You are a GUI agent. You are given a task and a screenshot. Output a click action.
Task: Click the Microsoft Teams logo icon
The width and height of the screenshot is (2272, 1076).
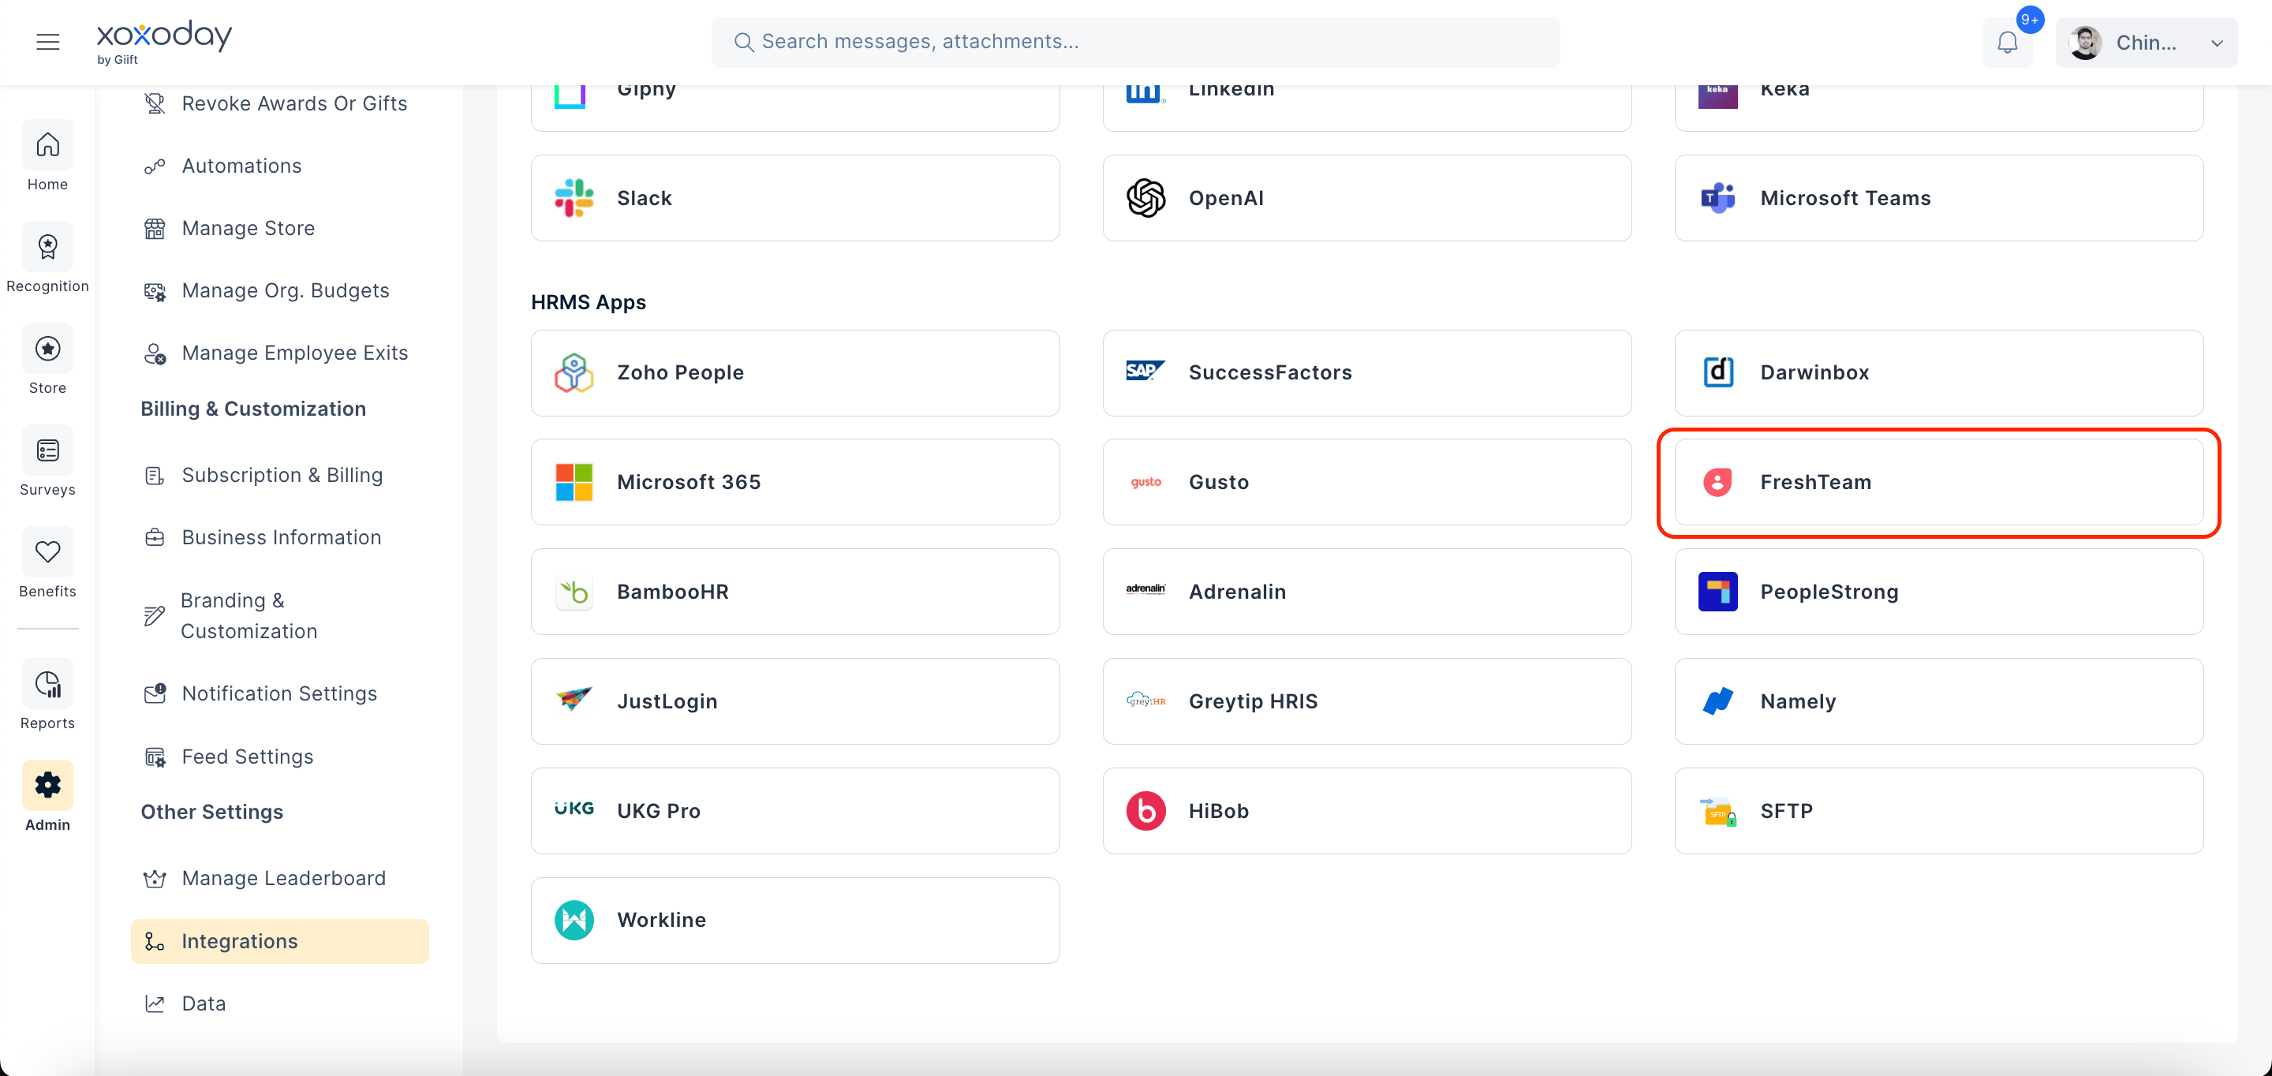point(1717,199)
